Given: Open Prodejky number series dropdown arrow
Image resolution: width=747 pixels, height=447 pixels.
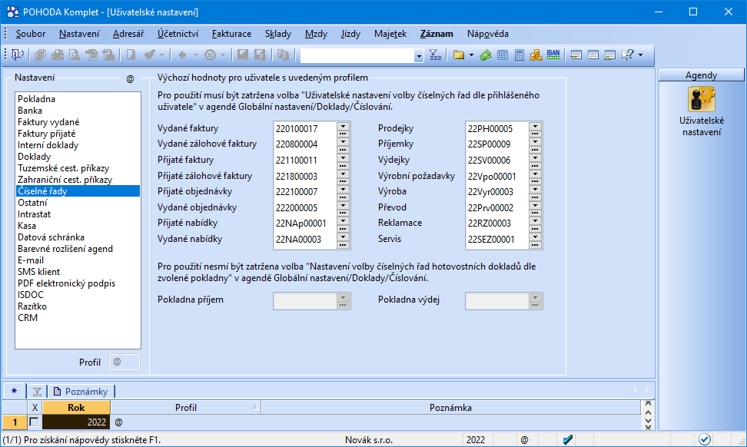Looking at the screenshot, I should (x=535, y=126).
